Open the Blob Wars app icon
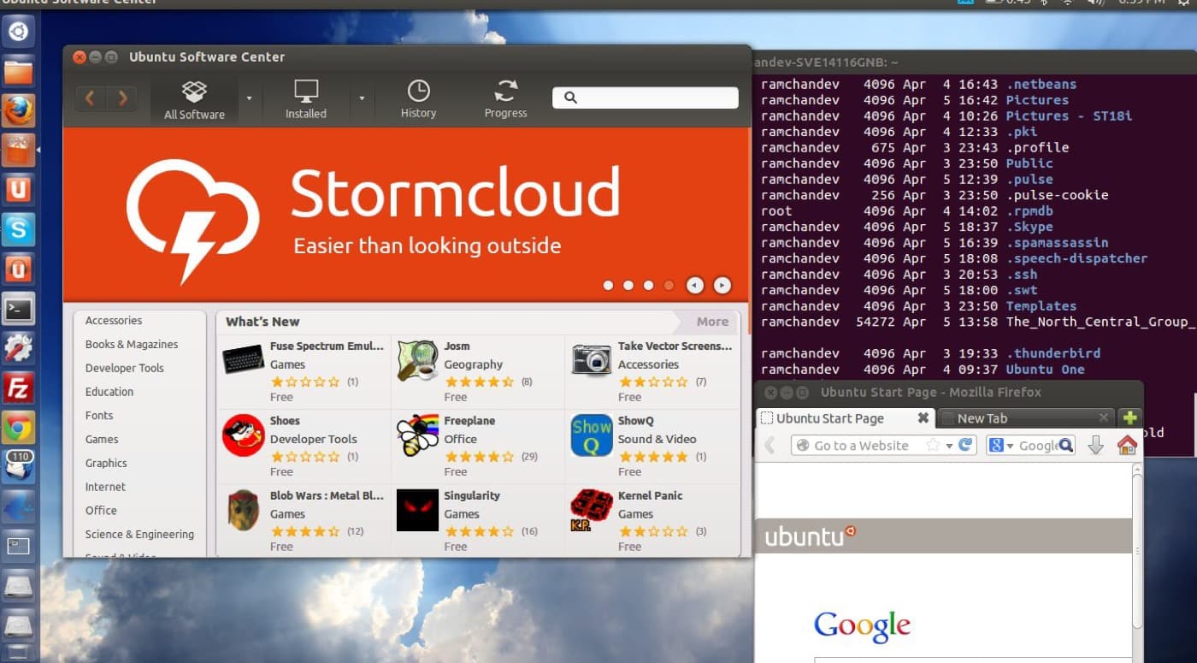This screenshot has width=1197, height=663. 244,511
